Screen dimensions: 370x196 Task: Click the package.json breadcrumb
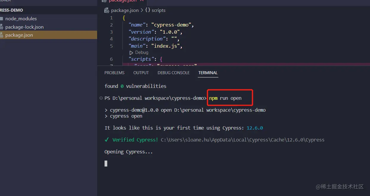pyautogui.click(x=125, y=10)
